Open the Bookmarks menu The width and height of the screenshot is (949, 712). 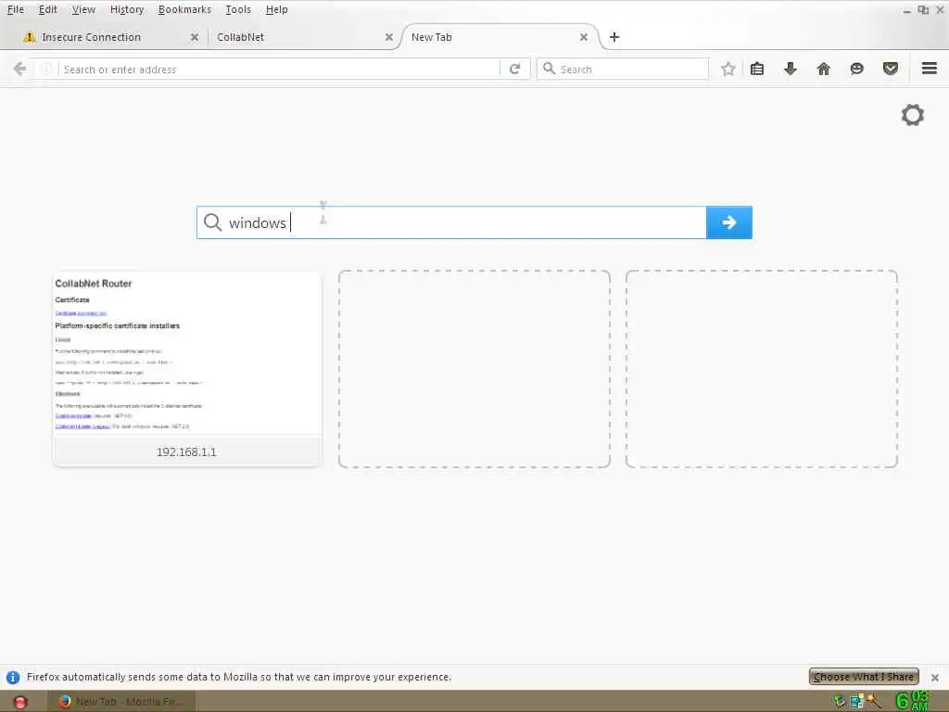pyautogui.click(x=184, y=9)
